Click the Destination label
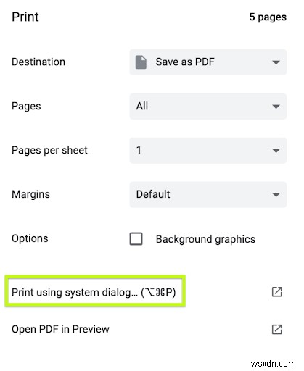The height and width of the screenshot is (371, 304). click(x=38, y=62)
